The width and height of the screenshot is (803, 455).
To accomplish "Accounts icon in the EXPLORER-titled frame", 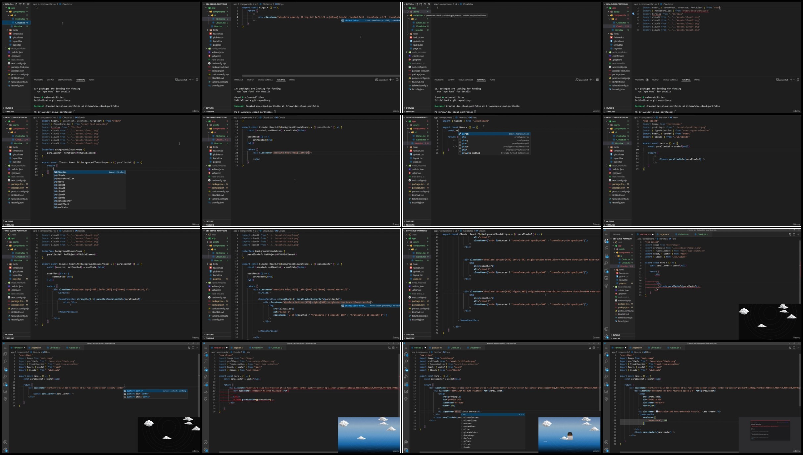I will pos(606,329).
